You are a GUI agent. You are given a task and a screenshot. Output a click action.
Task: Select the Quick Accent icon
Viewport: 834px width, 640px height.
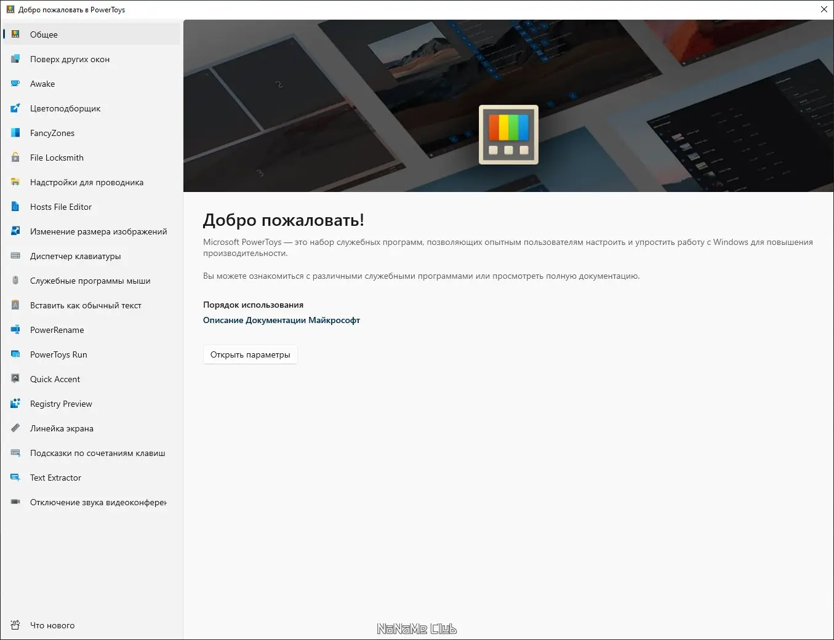[x=15, y=379]
